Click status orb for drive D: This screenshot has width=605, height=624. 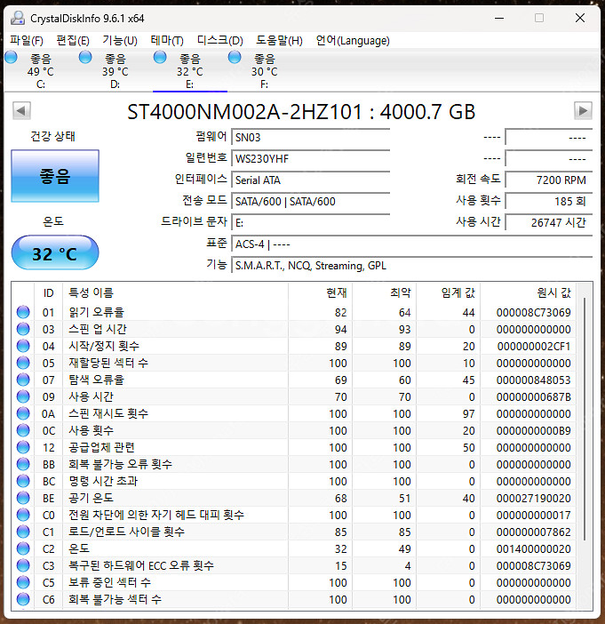[x=85, y=57]
